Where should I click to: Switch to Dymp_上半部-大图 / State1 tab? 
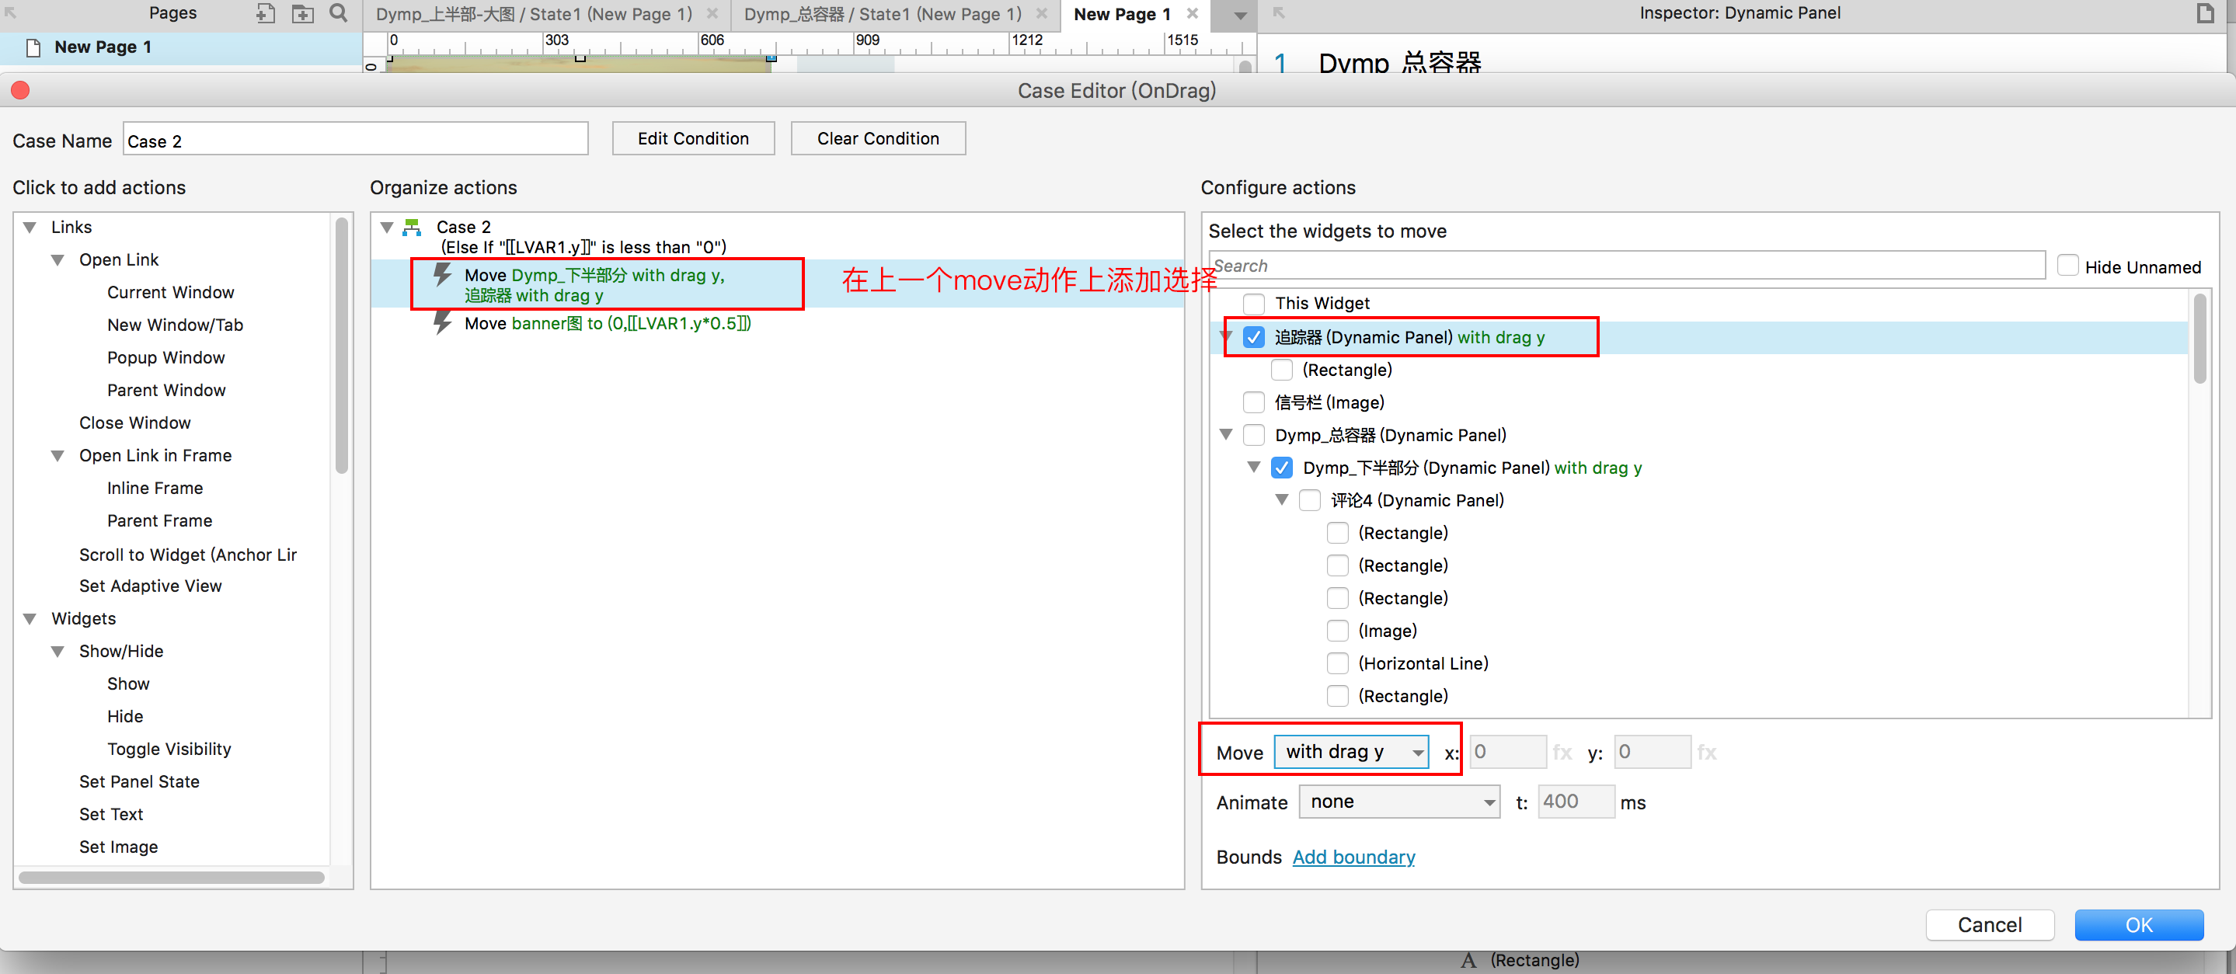tap(533, 14)
